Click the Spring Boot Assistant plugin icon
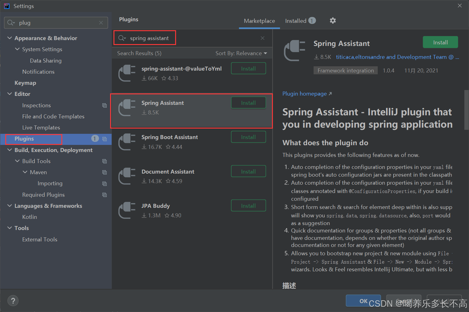Viewport: 469px width, 312px height. click(127, 142)
